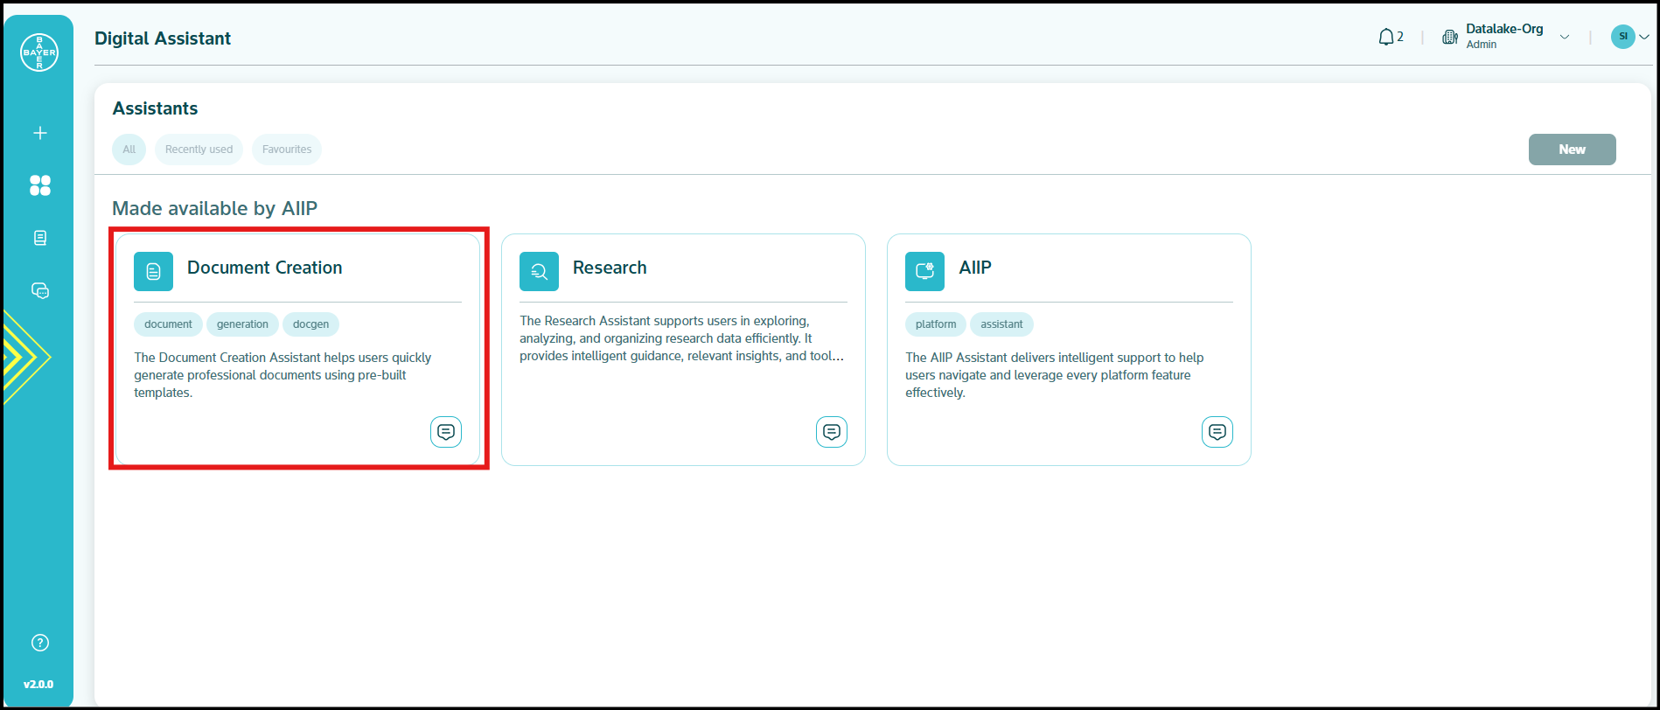This screenshot has height=710, width=1660.
Task: Click the help question mark icon
Action: point(39,643)
